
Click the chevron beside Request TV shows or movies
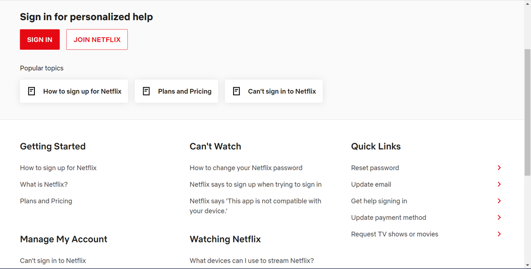499,234
